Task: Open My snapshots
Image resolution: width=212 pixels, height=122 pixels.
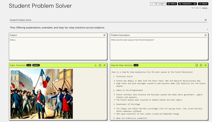Action: [x=185, y=4]
